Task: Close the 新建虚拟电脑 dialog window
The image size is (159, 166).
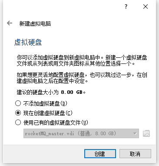Action: 146,7
